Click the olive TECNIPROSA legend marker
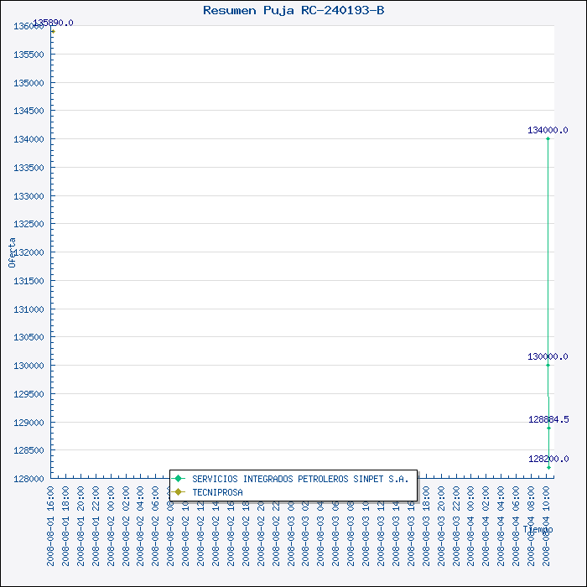Screen dimensions: 587x587 click(x=179, y=492)
